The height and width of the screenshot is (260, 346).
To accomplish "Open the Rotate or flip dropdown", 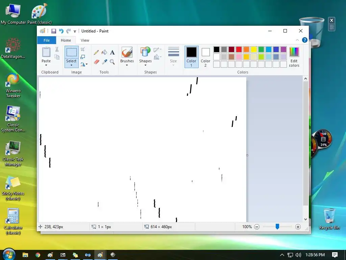I will click(84, 64).
